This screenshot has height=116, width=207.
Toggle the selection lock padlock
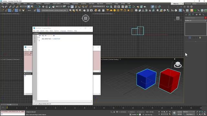click(114, 112)
